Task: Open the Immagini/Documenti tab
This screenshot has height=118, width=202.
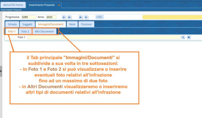Action: point(51,24)
